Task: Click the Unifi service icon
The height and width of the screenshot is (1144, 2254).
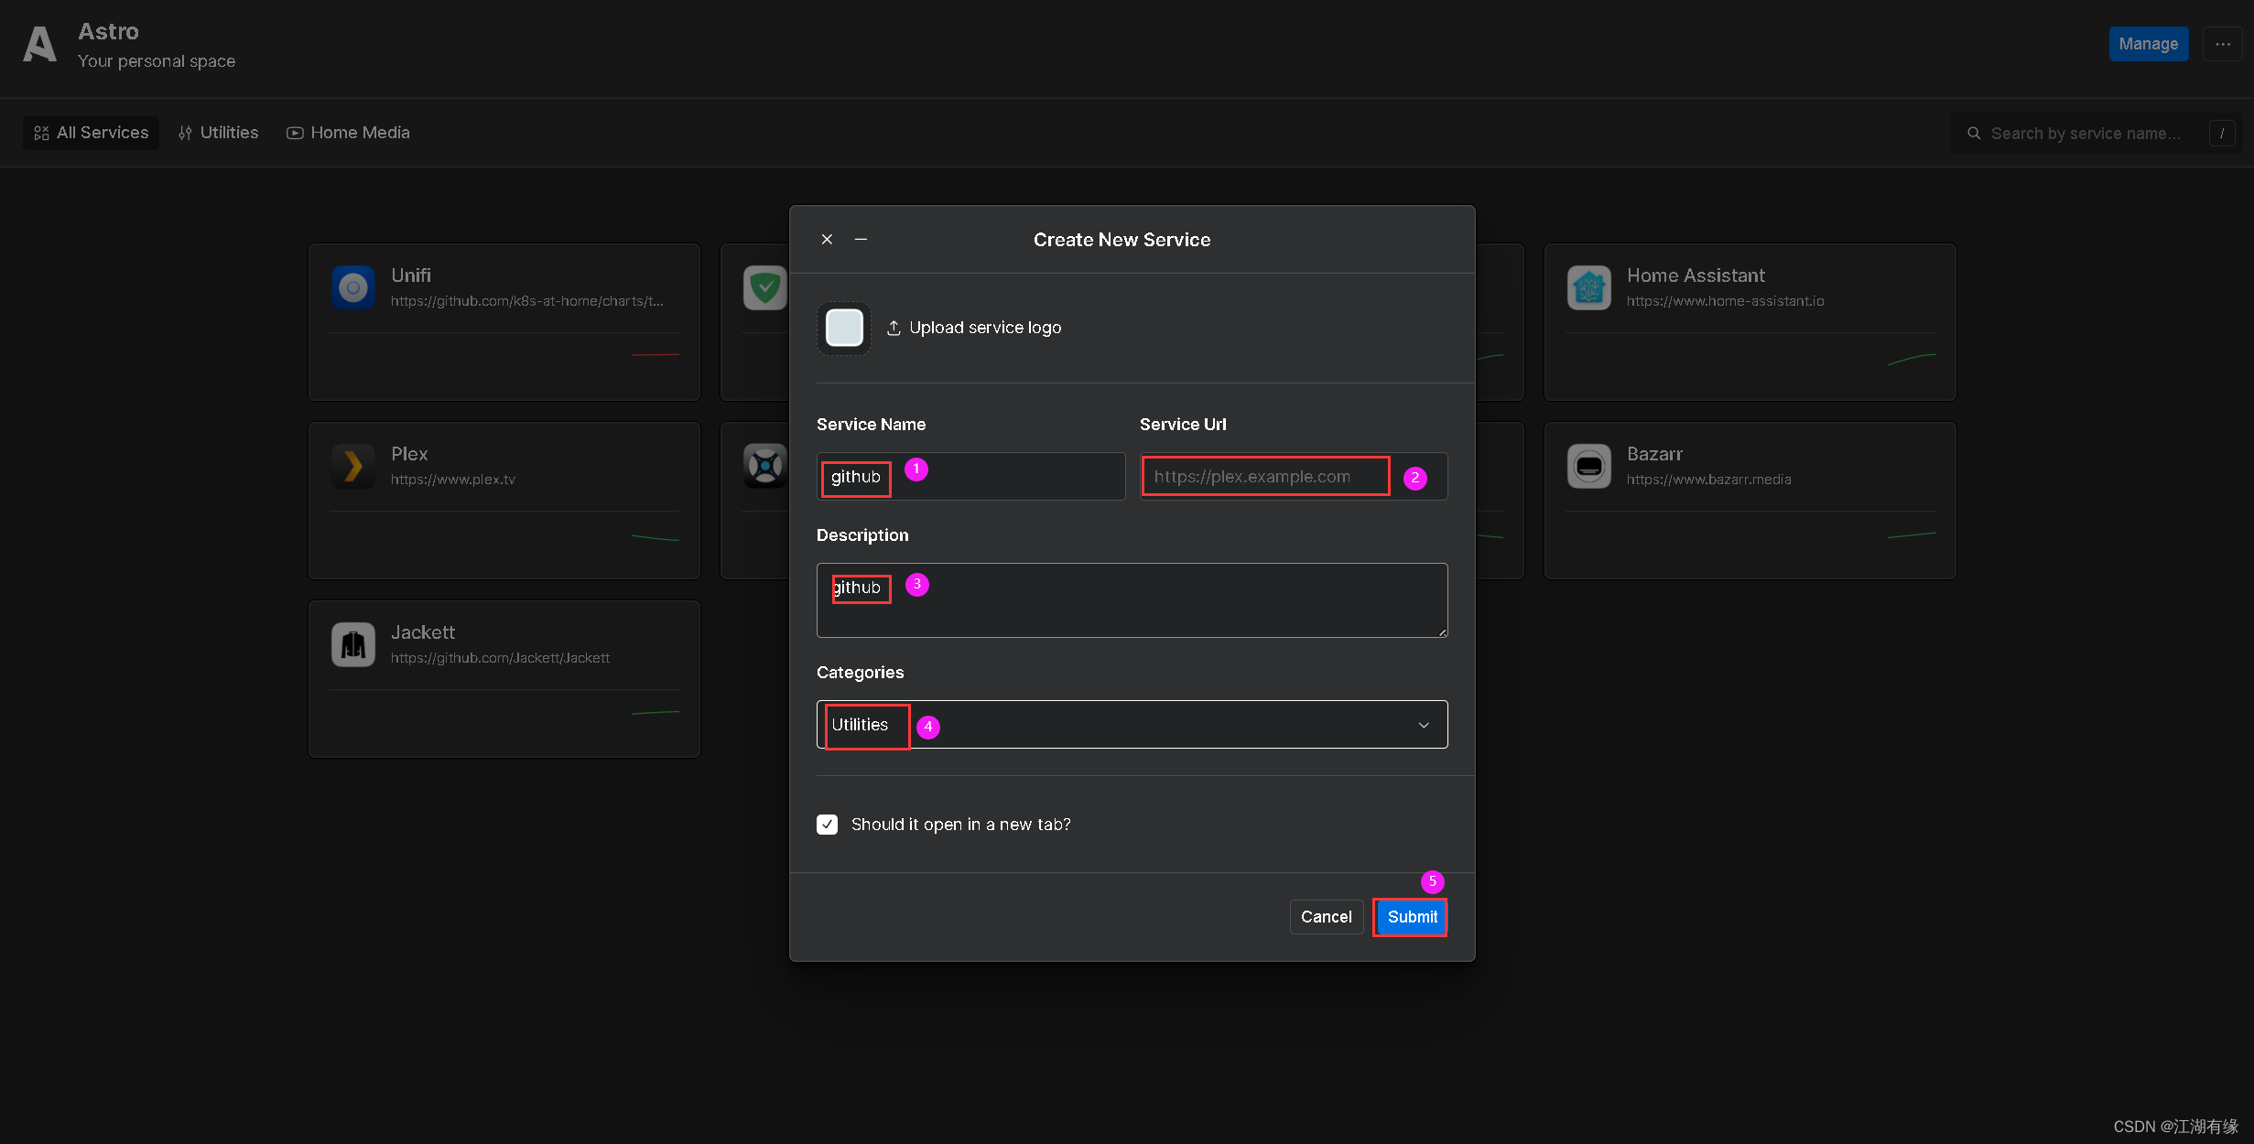Action: point(353,287)
